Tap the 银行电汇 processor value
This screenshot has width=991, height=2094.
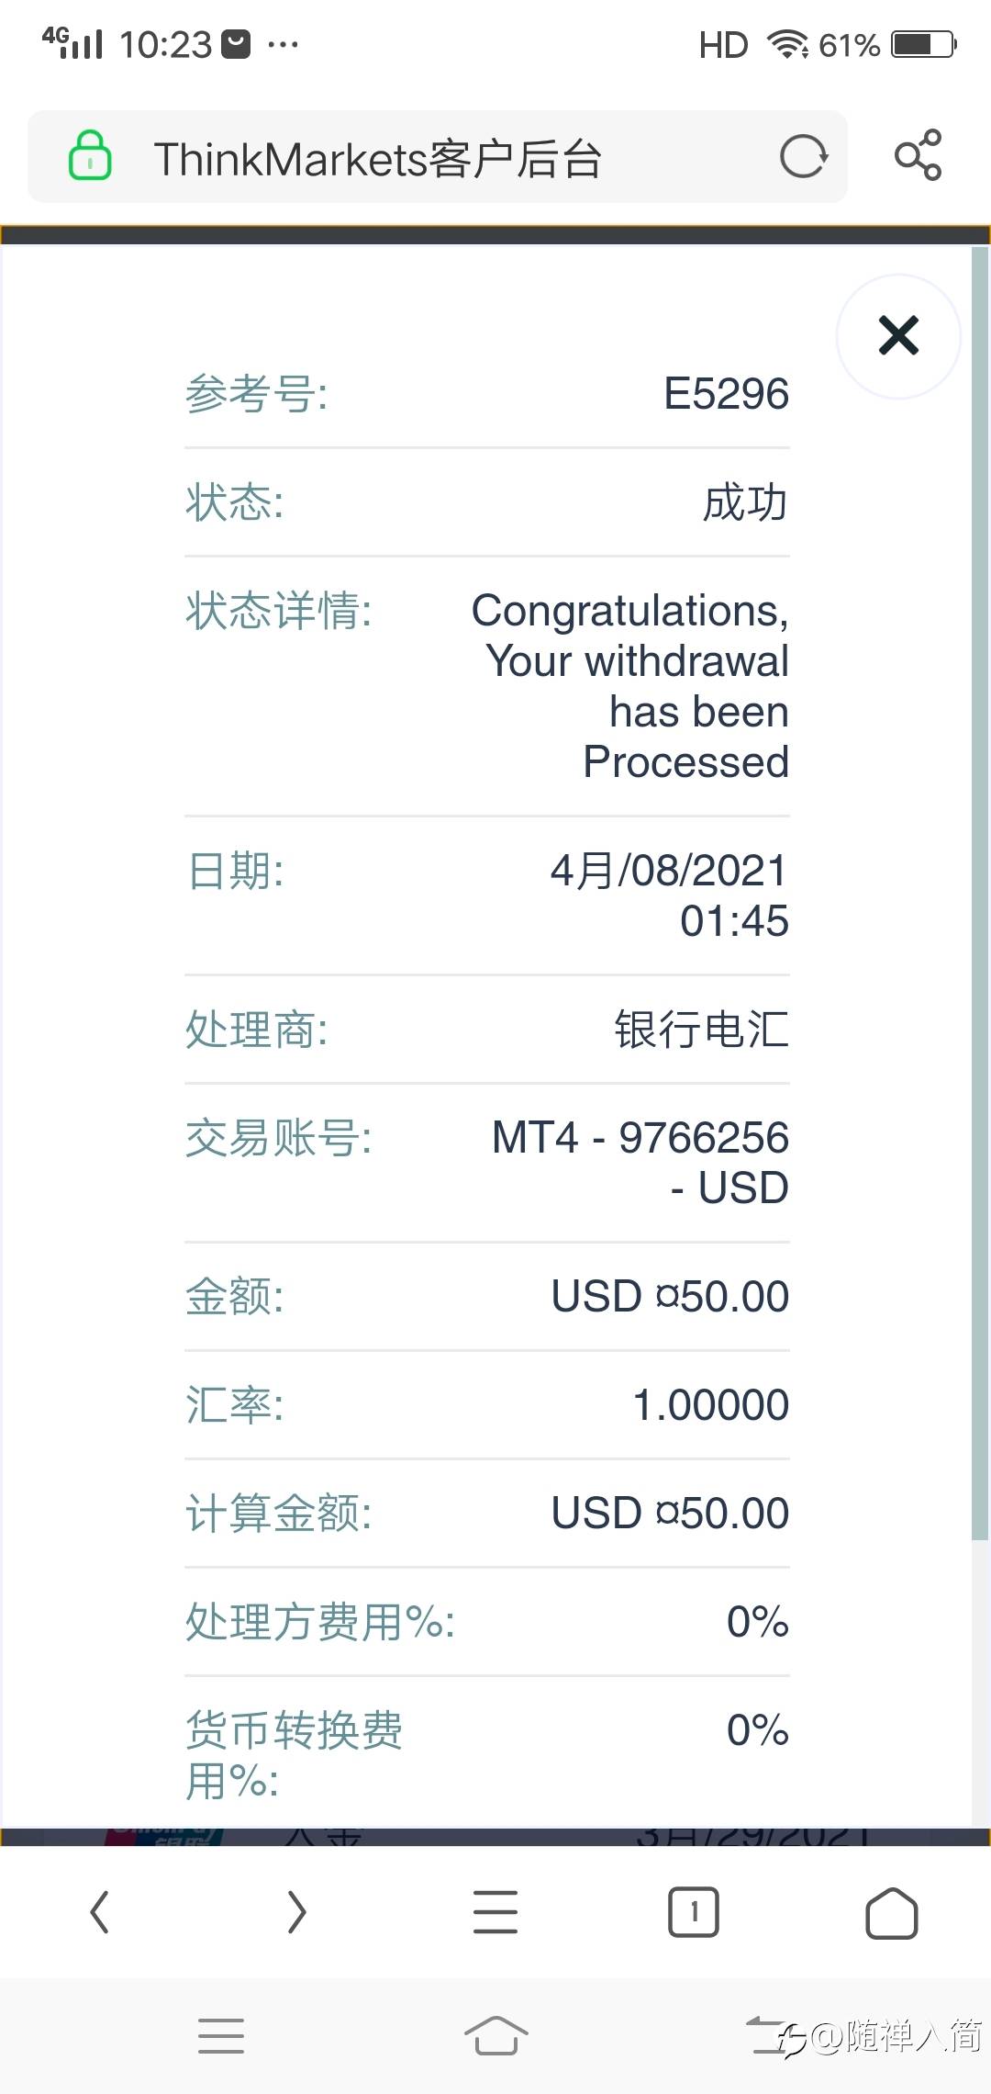pyautogui.click(x=702, y=1030)
